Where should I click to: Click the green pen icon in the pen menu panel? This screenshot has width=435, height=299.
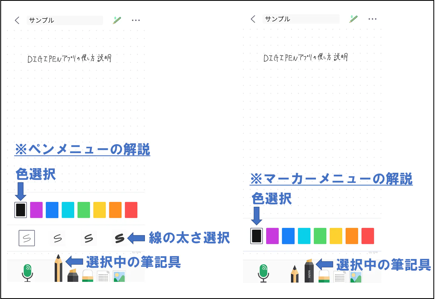117,20
